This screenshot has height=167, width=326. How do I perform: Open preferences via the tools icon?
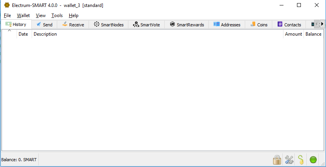289,160
